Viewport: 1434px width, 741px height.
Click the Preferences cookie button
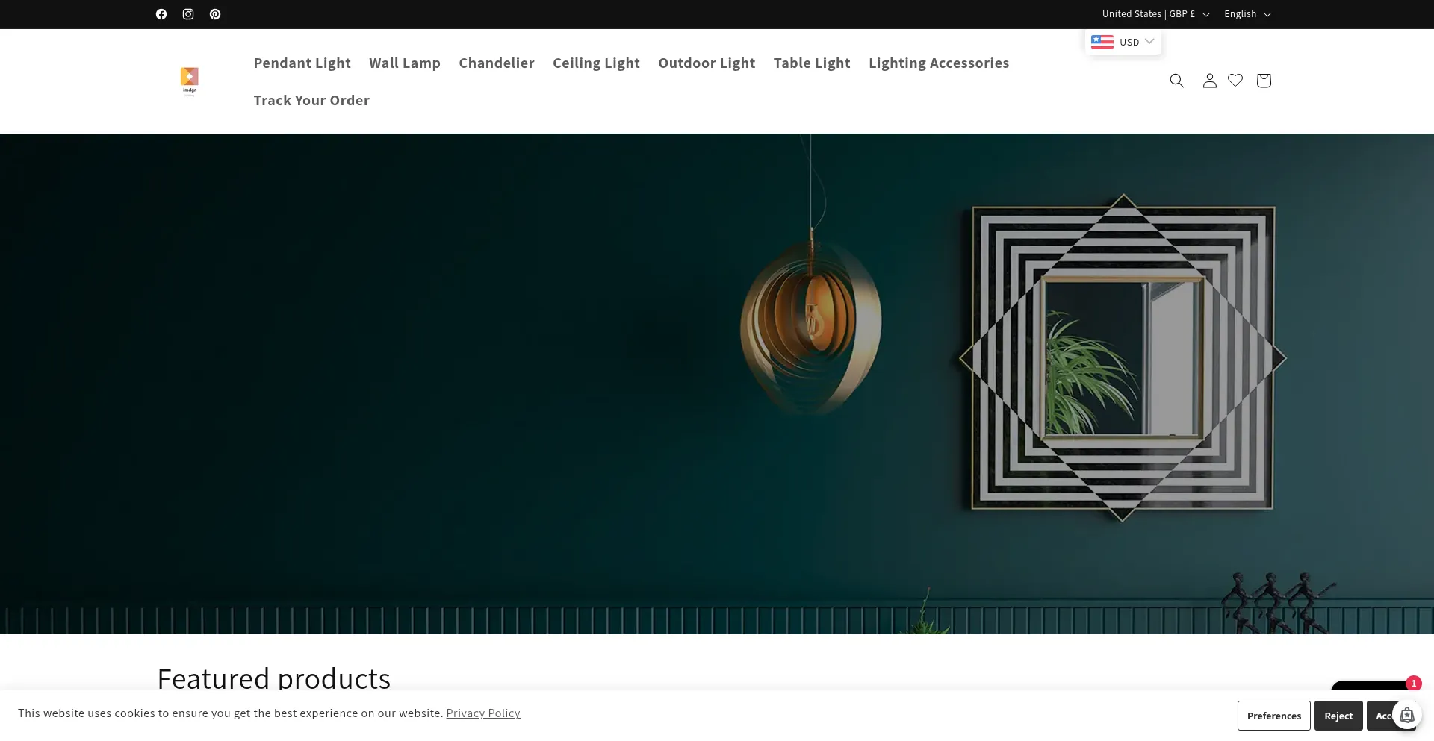tap(1274, 716)
